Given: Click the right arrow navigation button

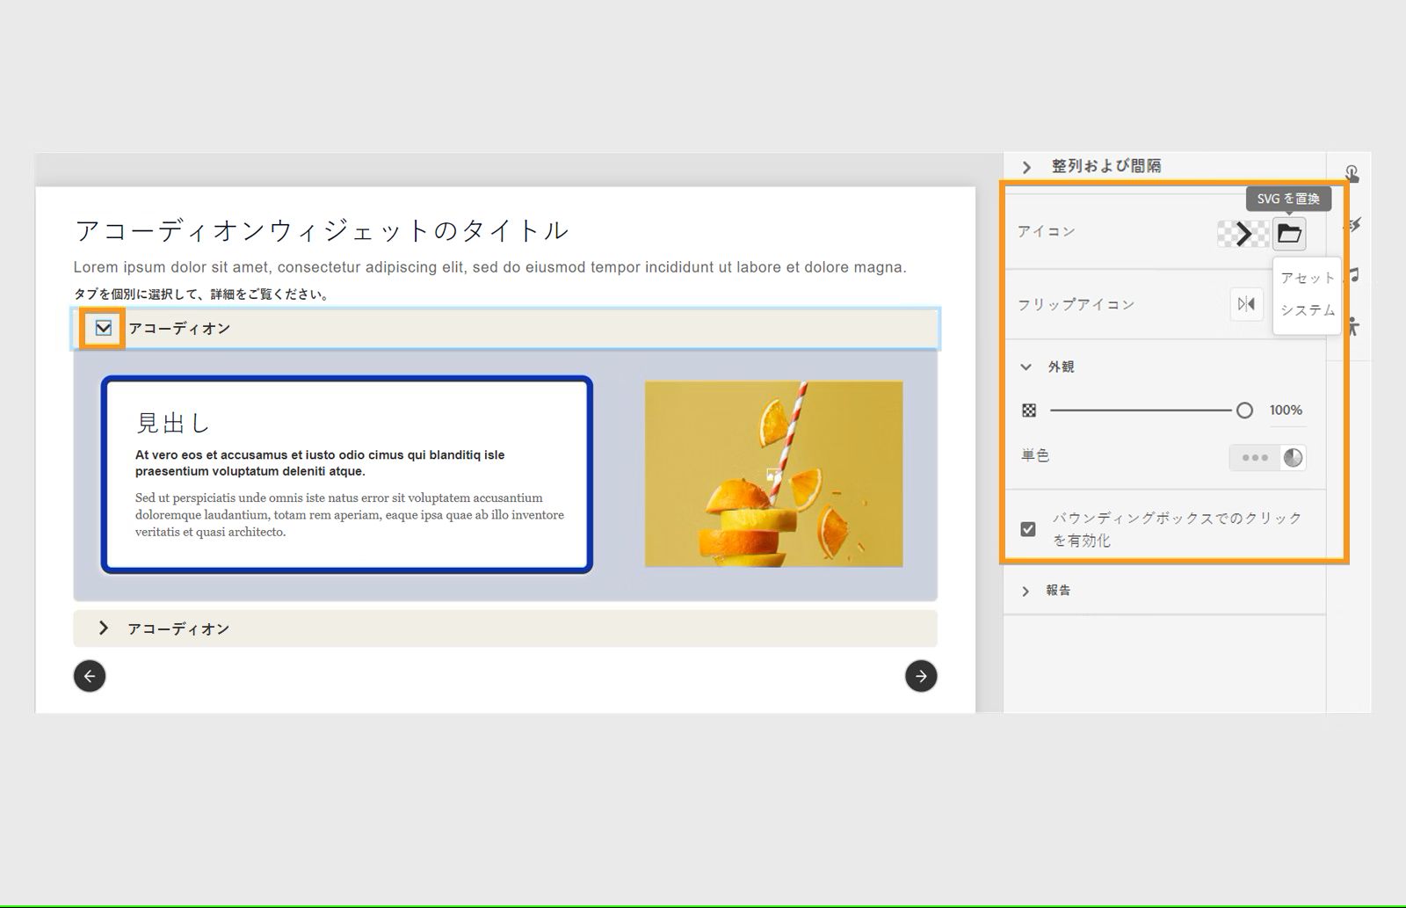Looking at the screenshot, I should coord(920,676).
